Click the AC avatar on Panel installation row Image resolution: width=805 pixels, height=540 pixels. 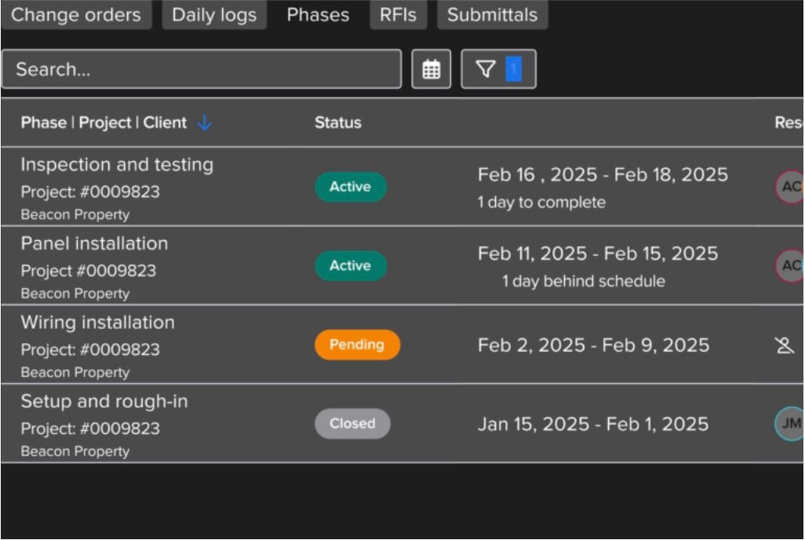[x=790, y=265]
